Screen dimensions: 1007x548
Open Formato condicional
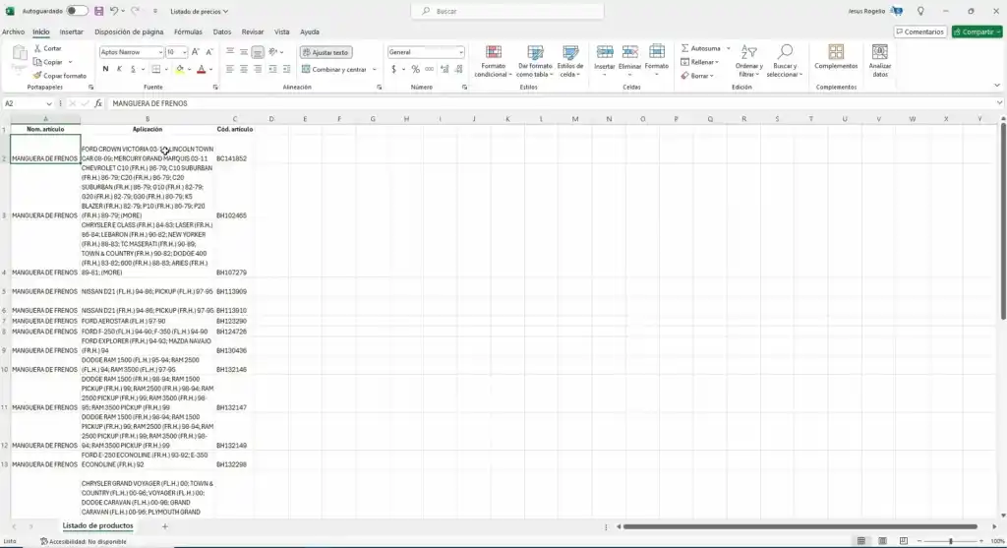tap(494, 61)
